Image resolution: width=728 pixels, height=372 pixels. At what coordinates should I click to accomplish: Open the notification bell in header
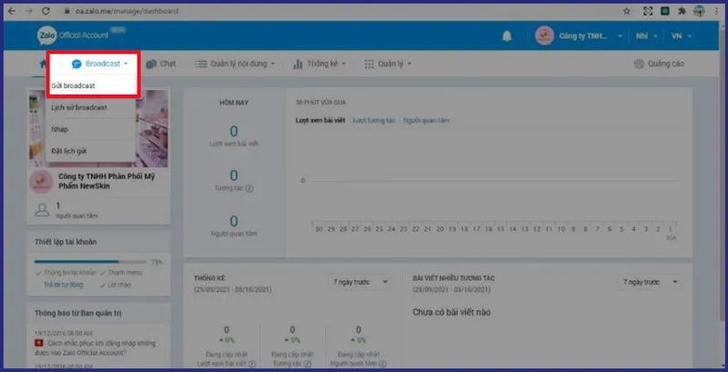[507, 36]
